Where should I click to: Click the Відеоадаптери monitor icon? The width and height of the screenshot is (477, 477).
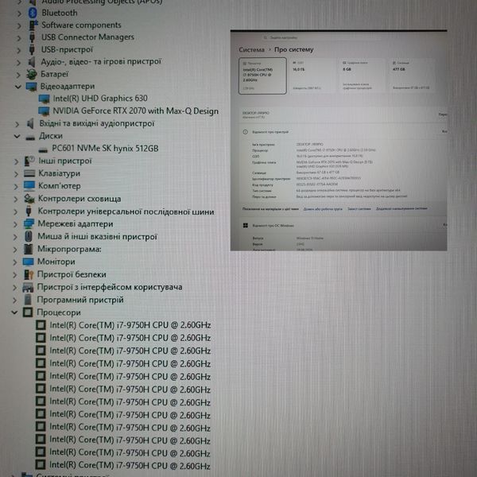click(x=31, y=87)
